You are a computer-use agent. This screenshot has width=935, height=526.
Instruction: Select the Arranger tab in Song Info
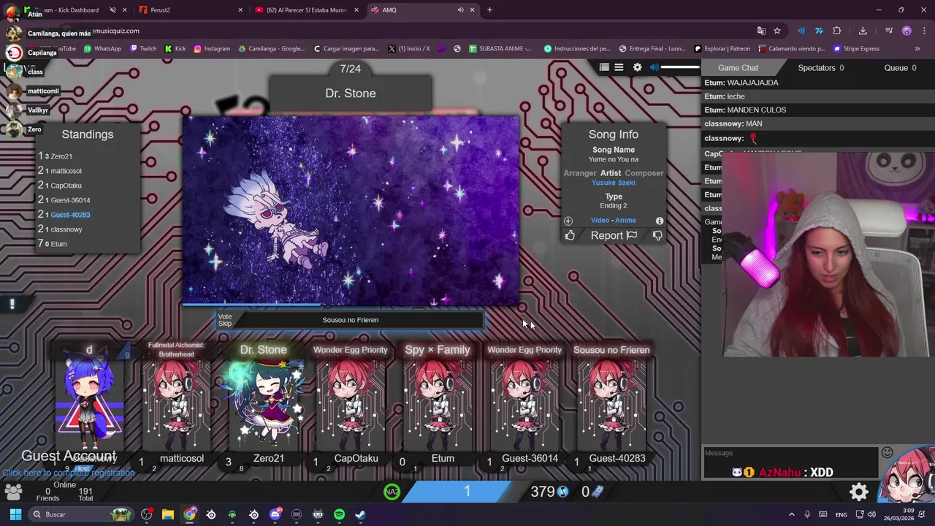click(x=580, y=173)
